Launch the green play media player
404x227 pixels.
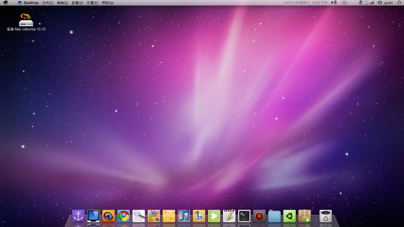(x=214, y=216)
